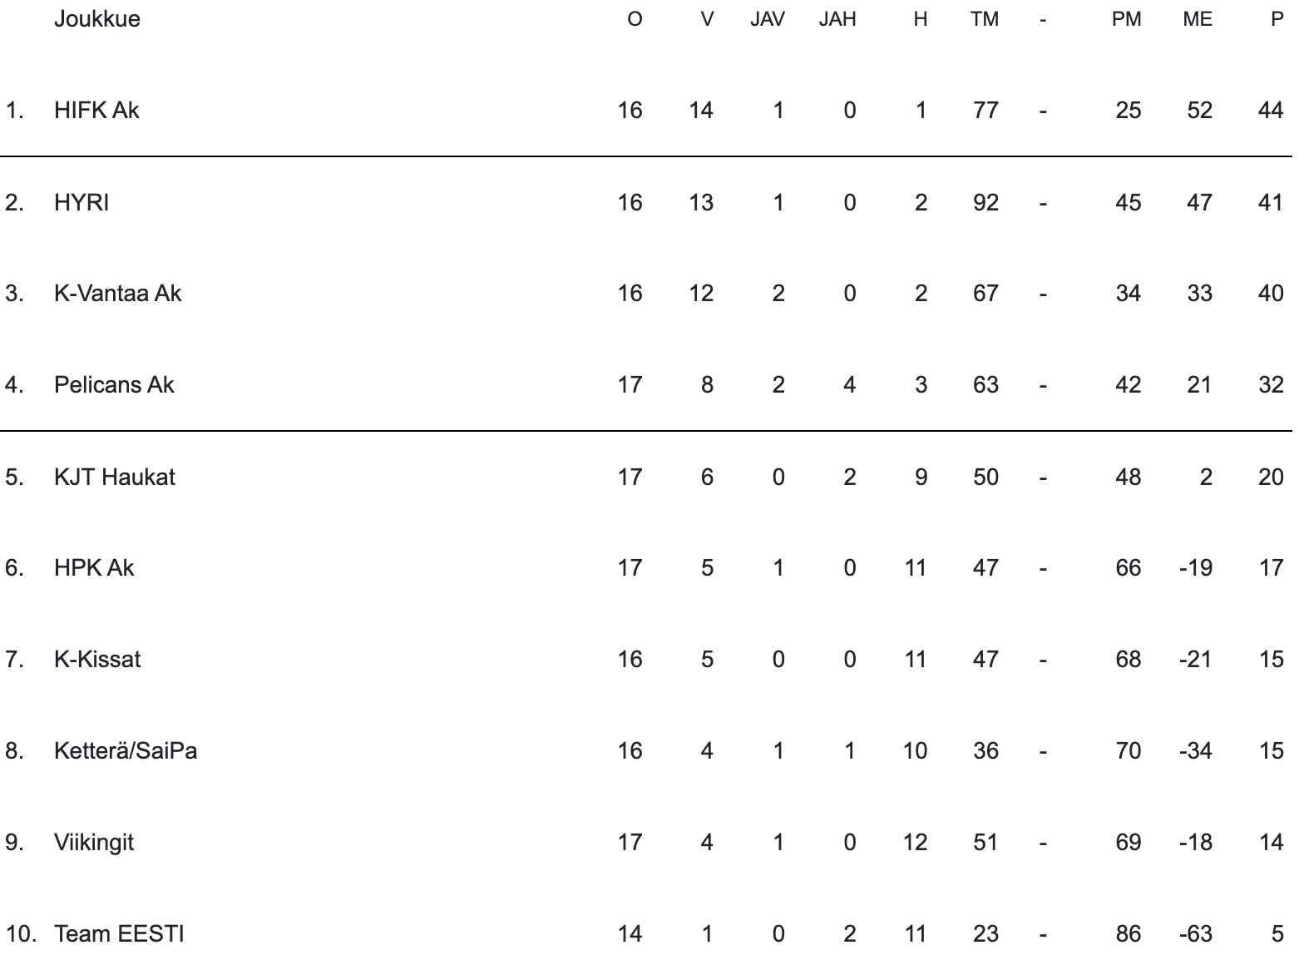The image size is (1299, 955).
Task: Select the Pelicans Ak team row name
Action: point(114,385)
